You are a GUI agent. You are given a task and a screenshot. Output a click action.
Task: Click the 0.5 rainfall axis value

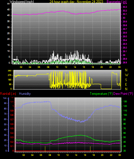pyautogui.click(x=12, y=128)
